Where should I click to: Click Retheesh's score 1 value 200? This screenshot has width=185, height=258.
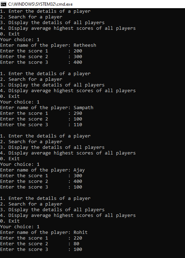[78, 51]
